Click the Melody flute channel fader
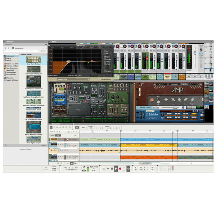216x216 pixels. (x=169, y=57)
